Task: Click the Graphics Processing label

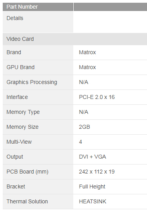Action: [x=32, y=82]
